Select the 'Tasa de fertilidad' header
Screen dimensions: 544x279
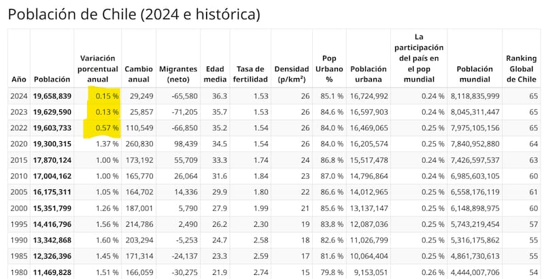[250, 74]
